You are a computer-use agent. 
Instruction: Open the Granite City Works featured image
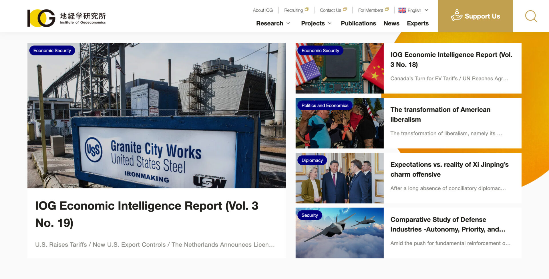[x=156, y=115]
